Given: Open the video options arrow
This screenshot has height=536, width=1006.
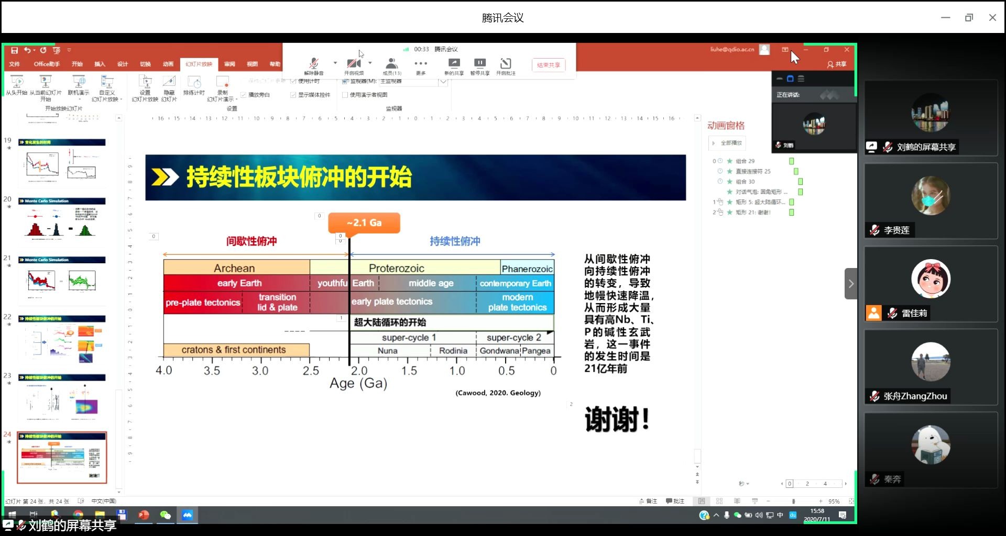Looking at the screenshot, I should [370, 63].
